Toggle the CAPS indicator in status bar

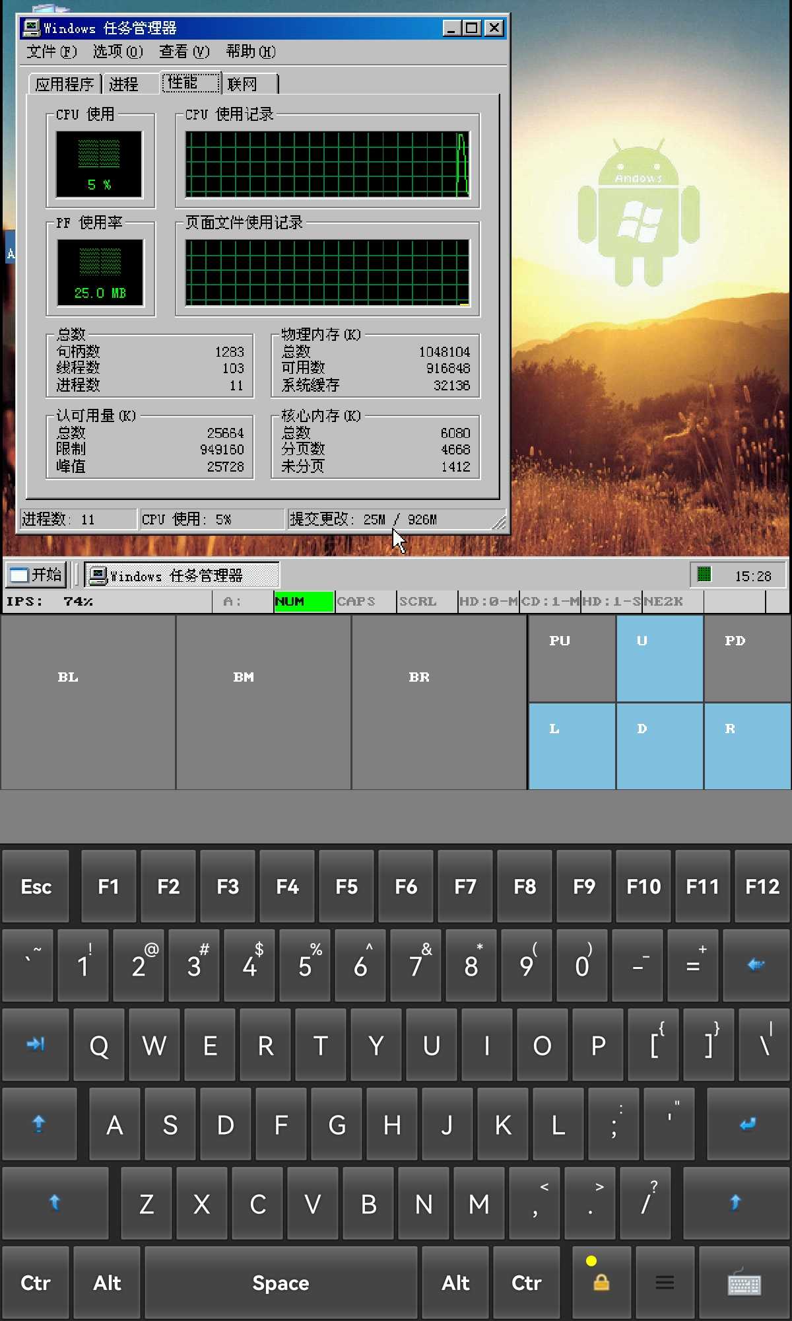coord(365,601)
